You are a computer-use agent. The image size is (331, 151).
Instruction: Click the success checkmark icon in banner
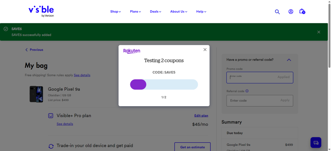(6, 29)
